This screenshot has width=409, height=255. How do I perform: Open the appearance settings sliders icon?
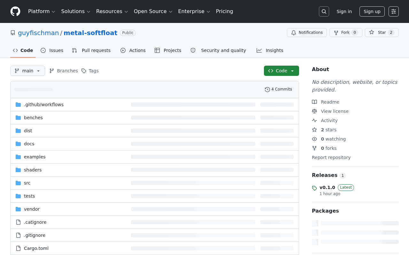coord(394,11)
